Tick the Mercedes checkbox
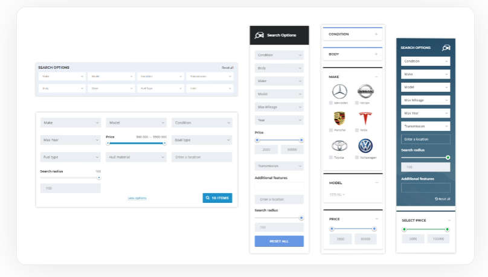488x277 pixels. [x=331, y=103]
